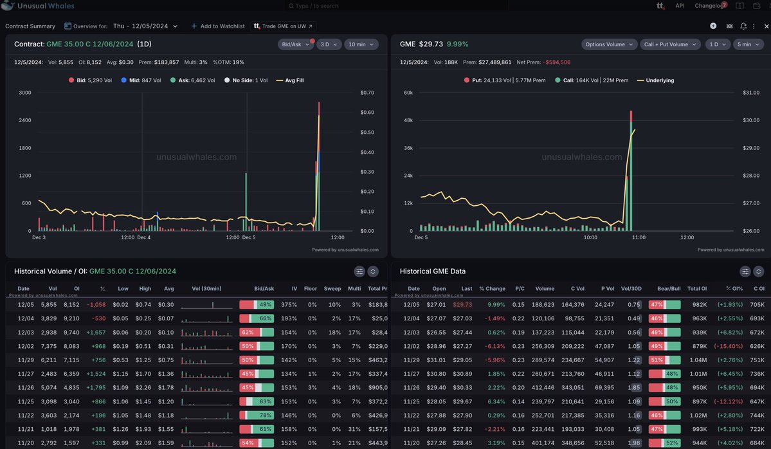Click Add to Watchlist
This screenshot has height=449, width=771.
pos(217,26)
